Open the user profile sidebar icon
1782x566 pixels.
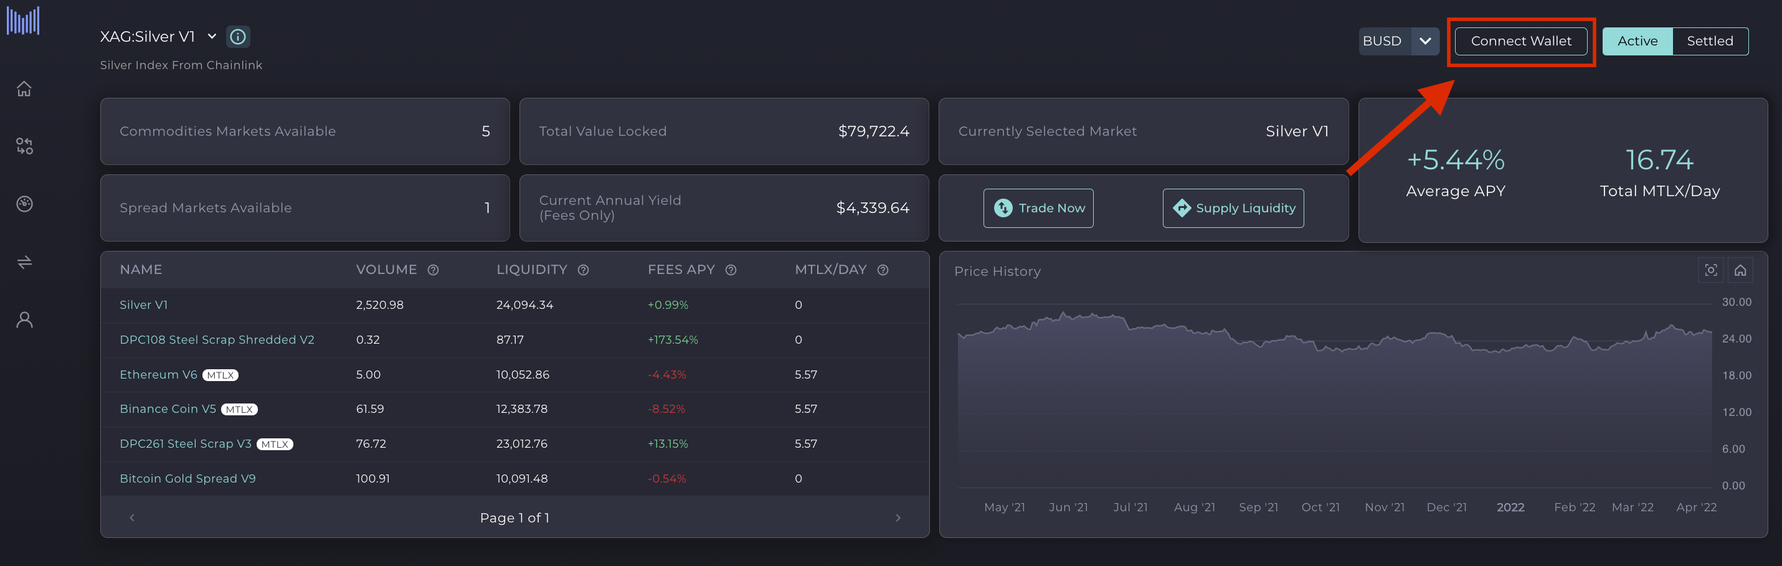click(x=24, y=319)
